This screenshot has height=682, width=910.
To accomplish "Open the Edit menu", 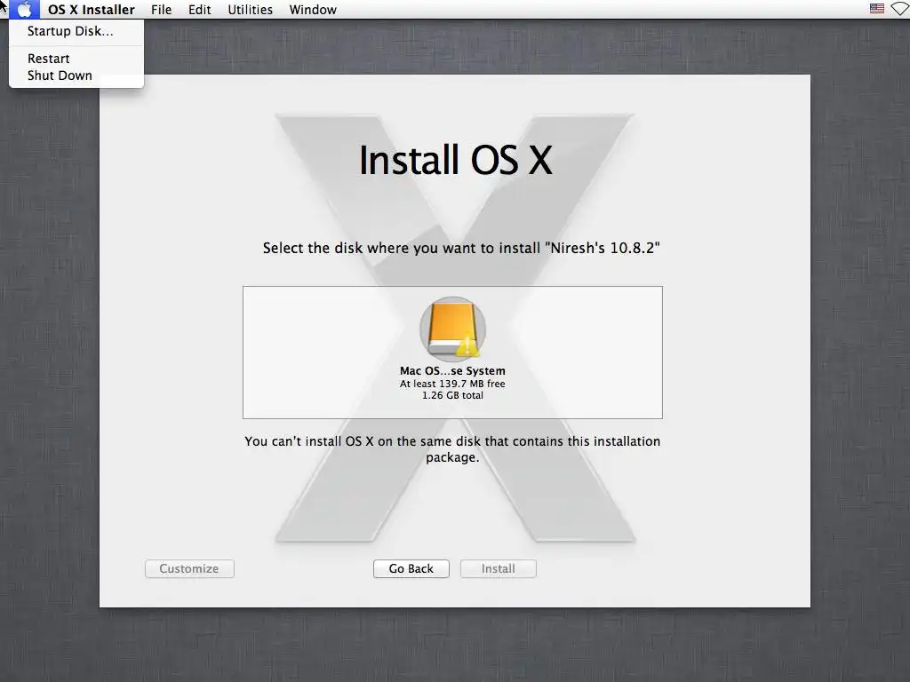I will click(200, 9).
